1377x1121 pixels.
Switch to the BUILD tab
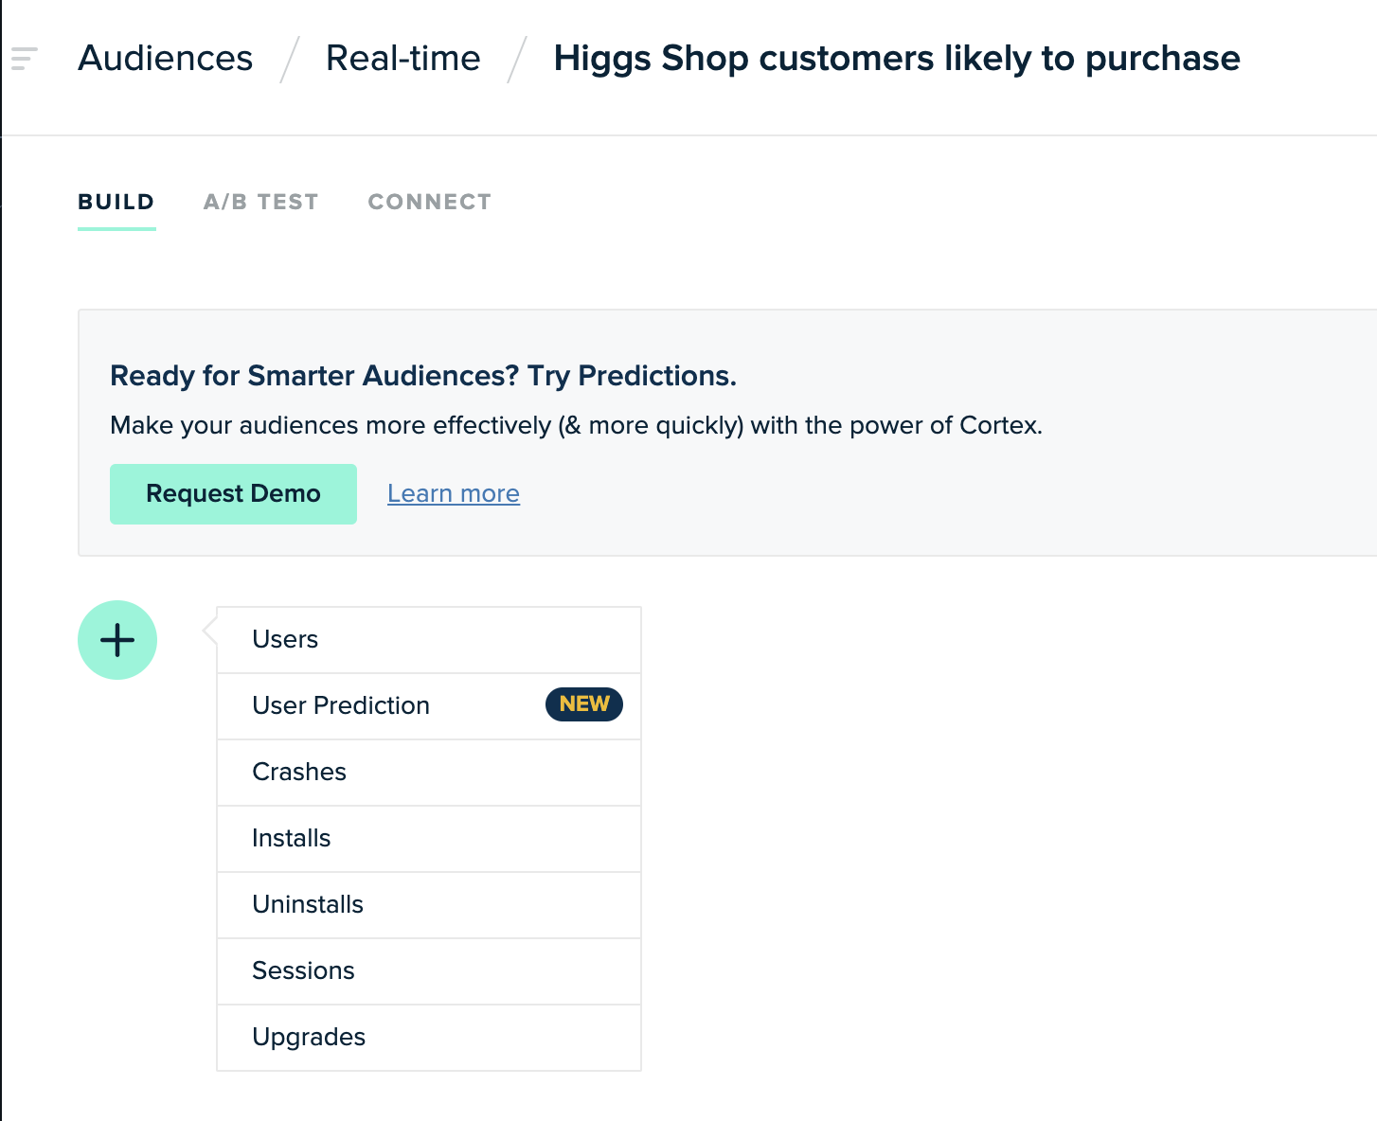[116, 203]
